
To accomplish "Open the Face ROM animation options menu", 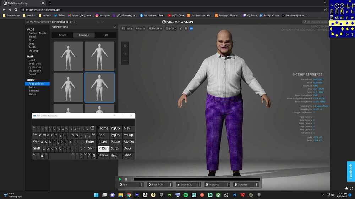I will (x=170, y=185).
